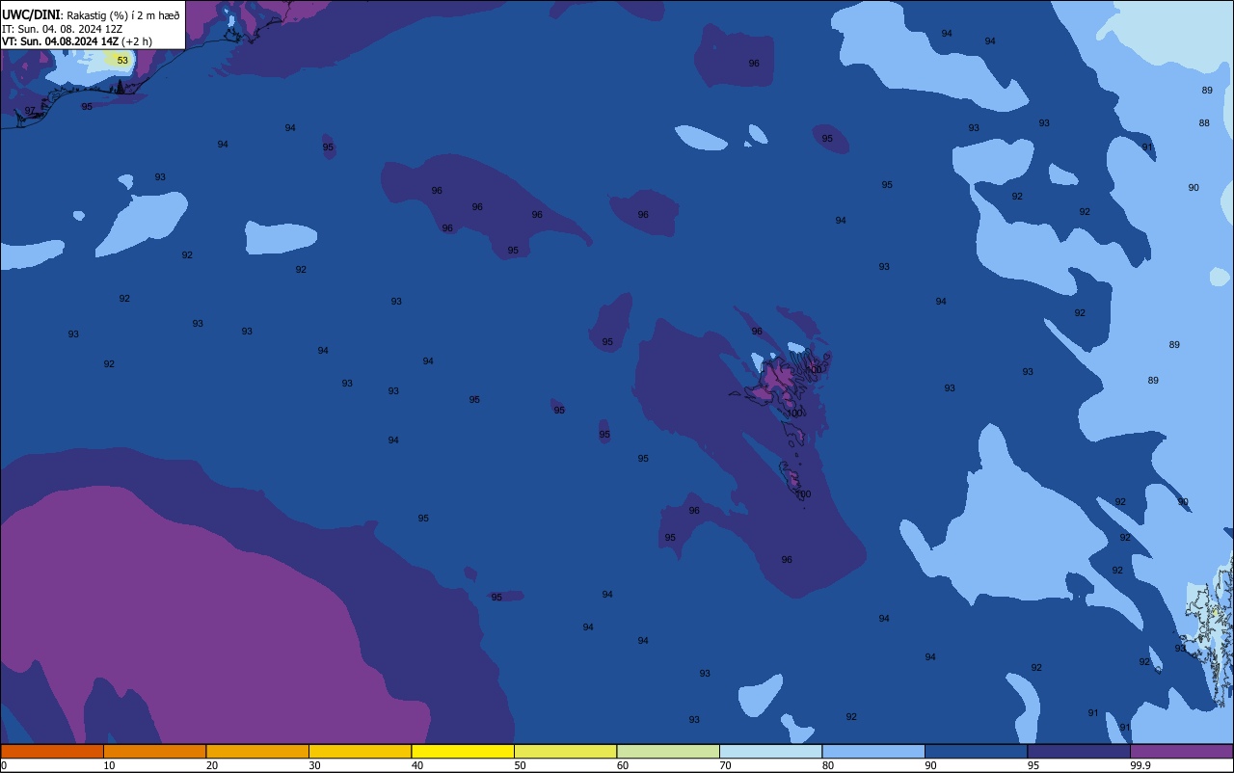Select the 30–40 golden legend swatch
The image size is (1234, 773).
(361, 751)
